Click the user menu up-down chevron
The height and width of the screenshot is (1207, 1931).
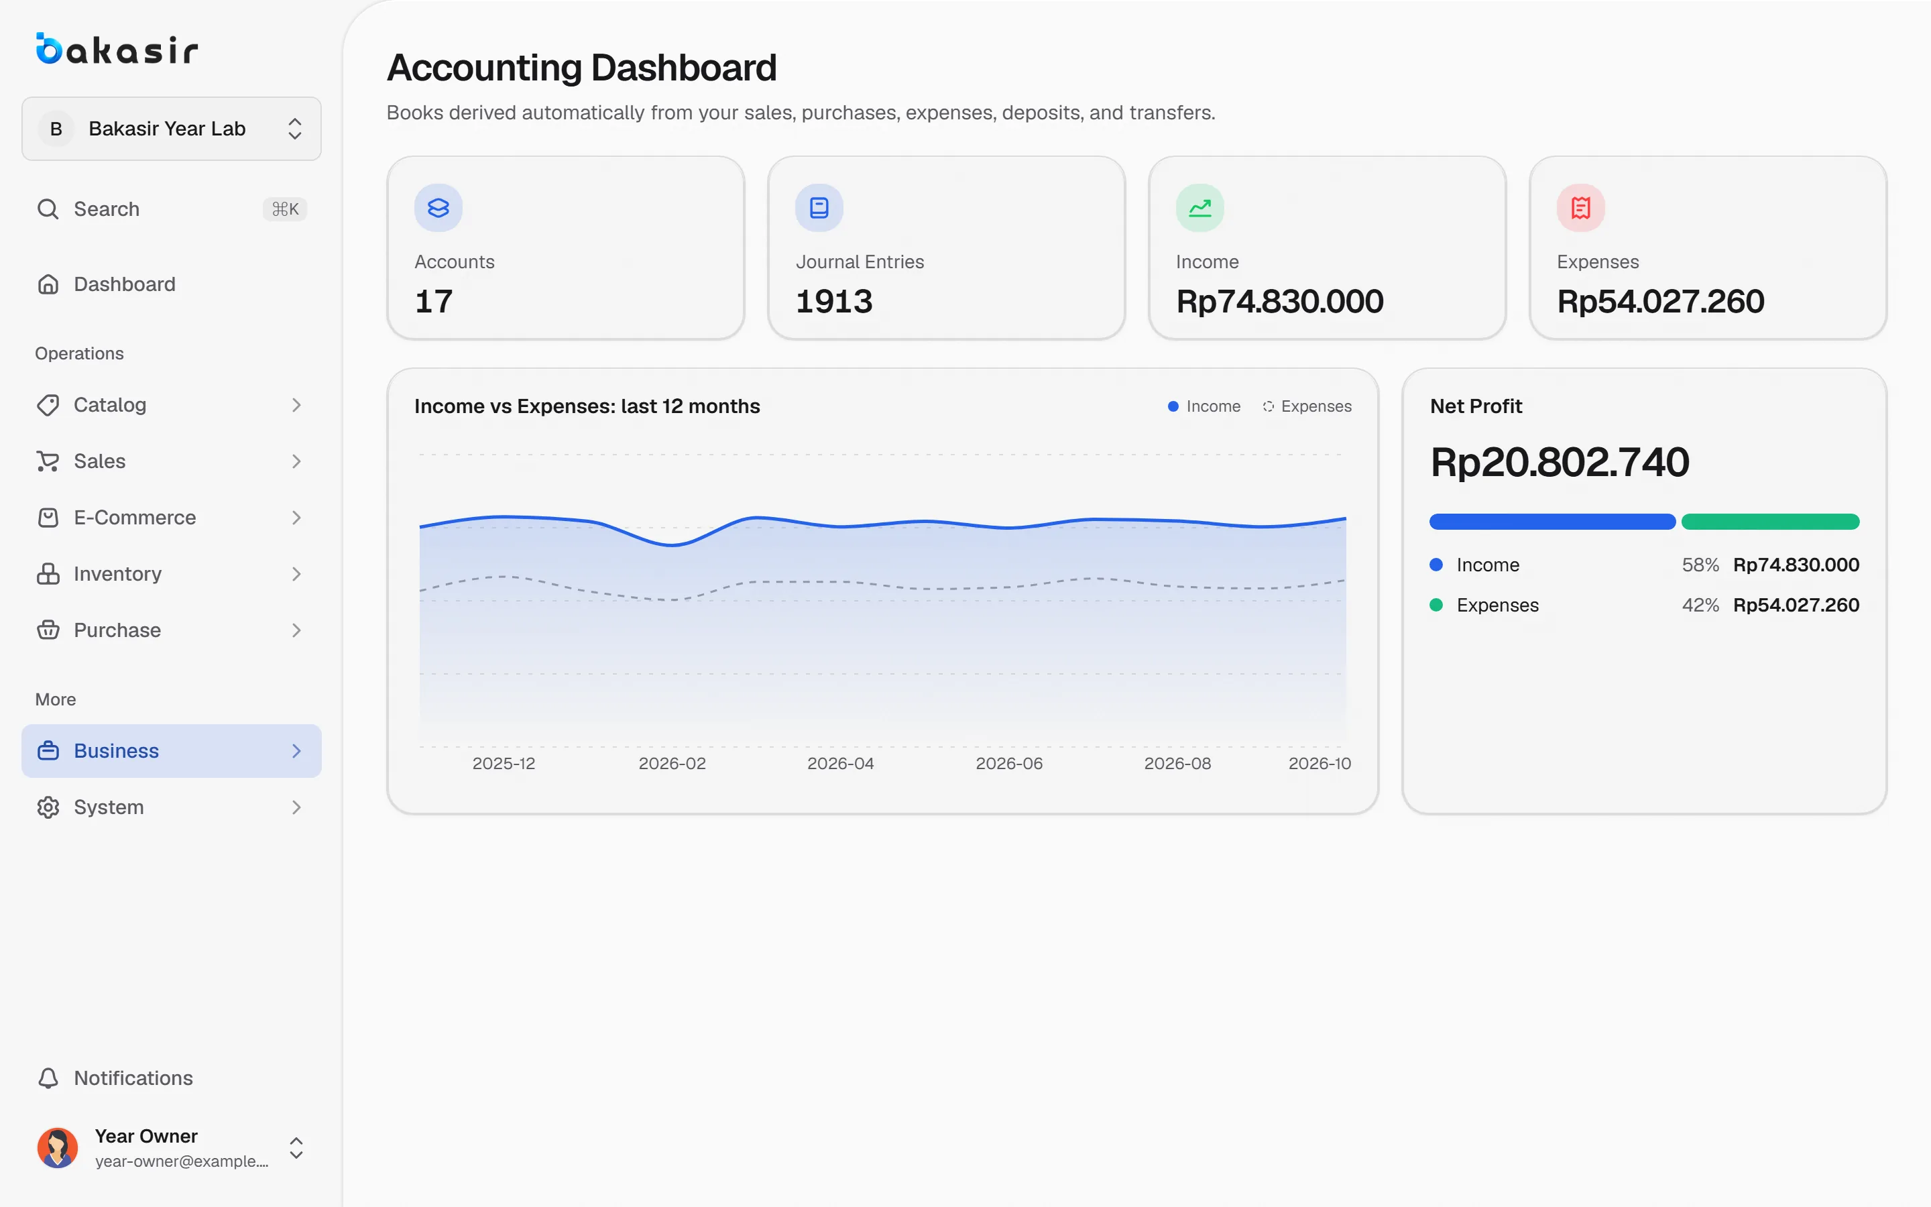(296, 1148)
